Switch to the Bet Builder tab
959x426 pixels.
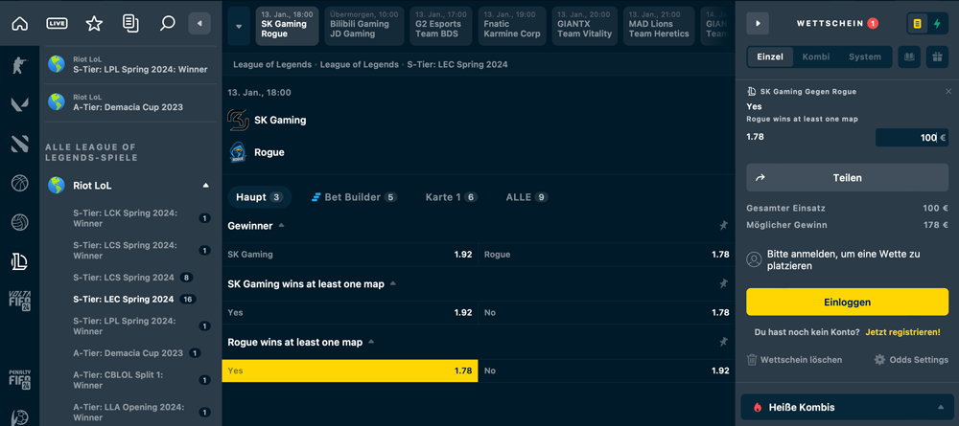(x=353, y=197)
